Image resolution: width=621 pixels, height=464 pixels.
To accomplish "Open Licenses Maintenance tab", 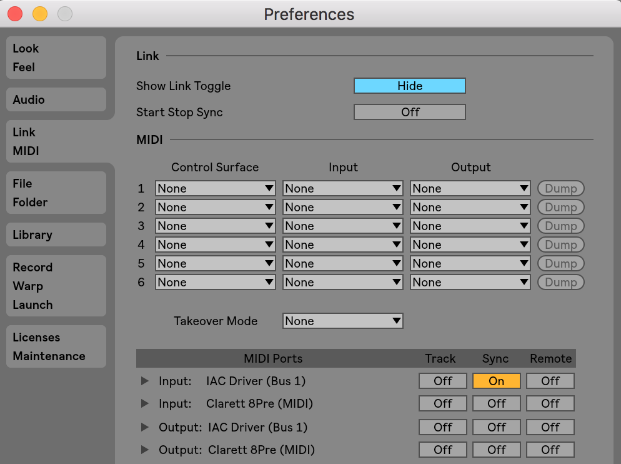I will click(x=56, y=346).
